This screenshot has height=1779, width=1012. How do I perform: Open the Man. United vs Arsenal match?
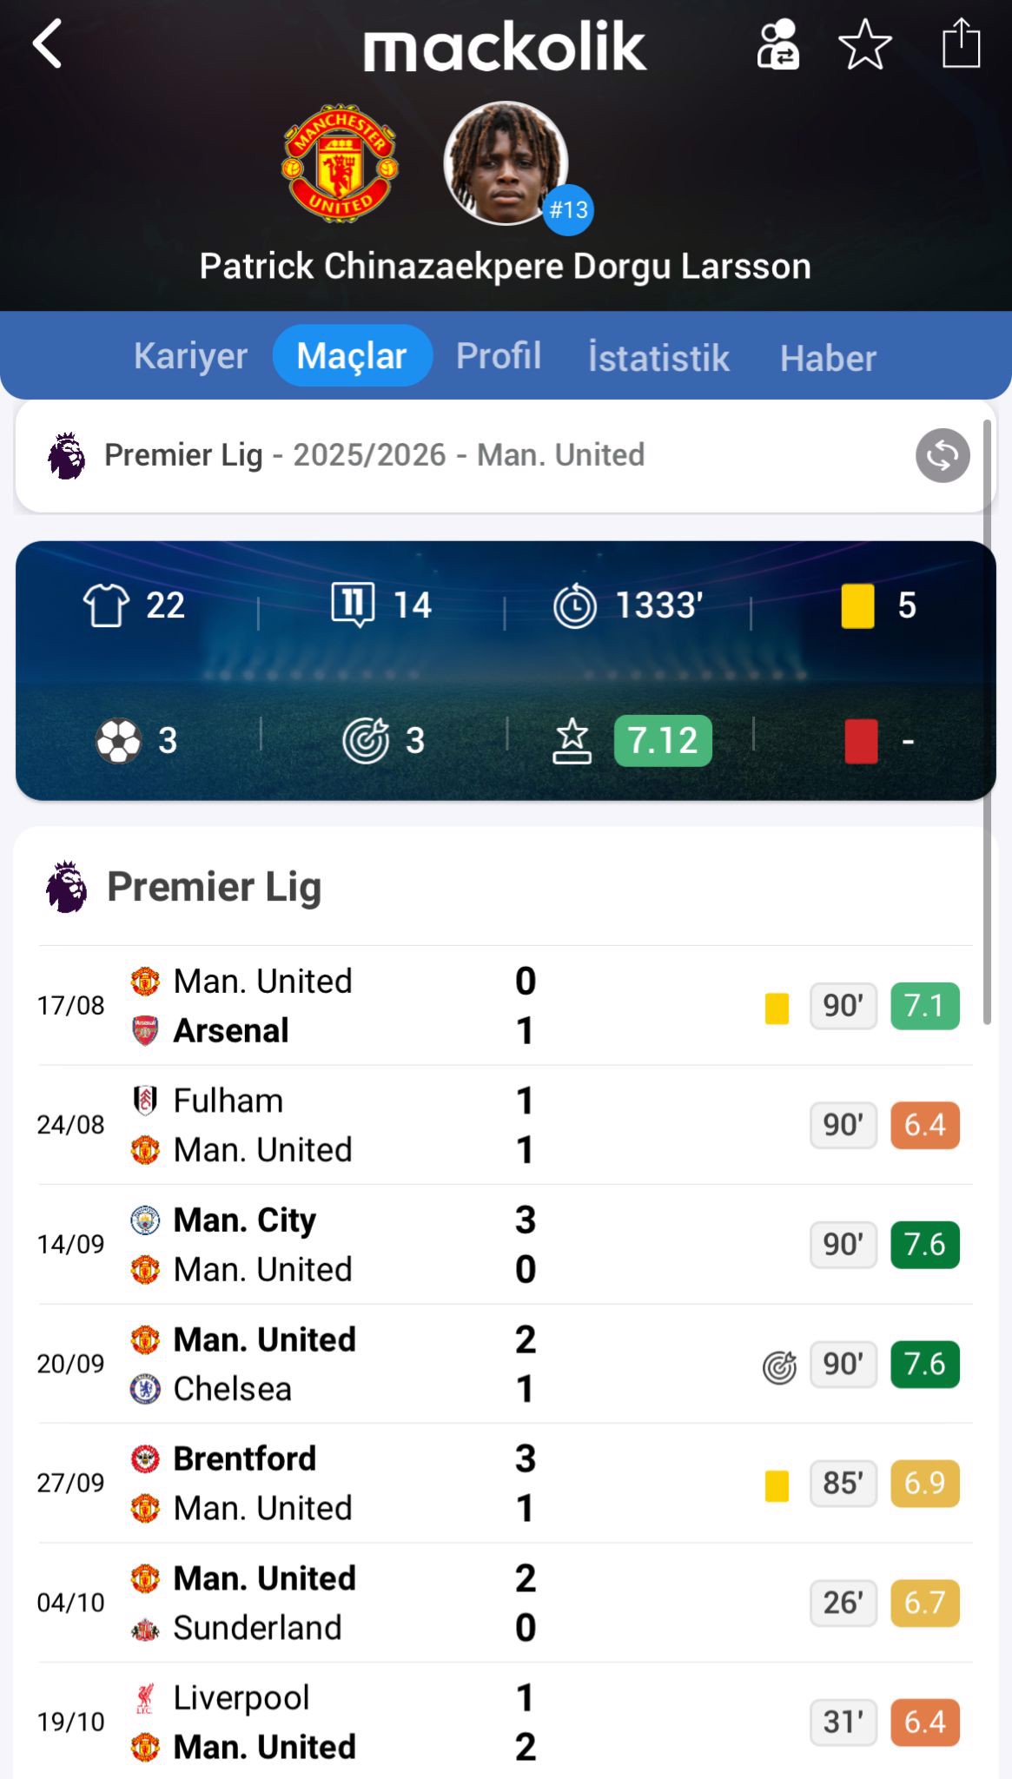(330, 1006)
